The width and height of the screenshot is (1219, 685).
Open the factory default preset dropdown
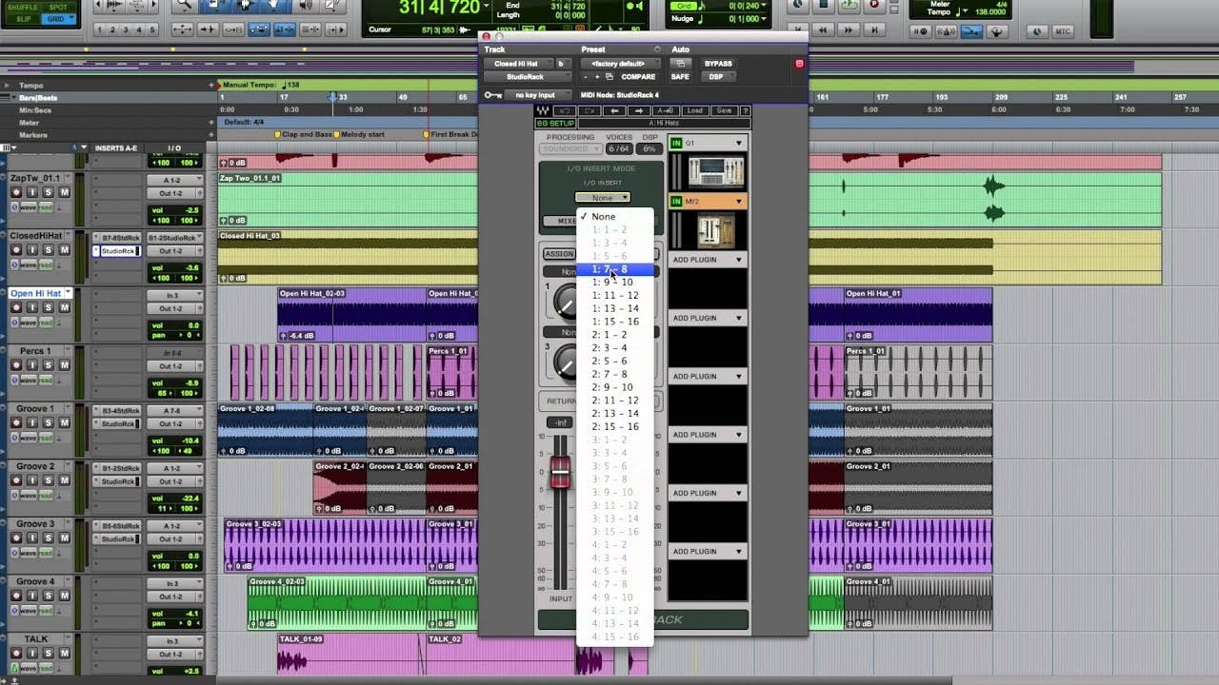(621, 64)
